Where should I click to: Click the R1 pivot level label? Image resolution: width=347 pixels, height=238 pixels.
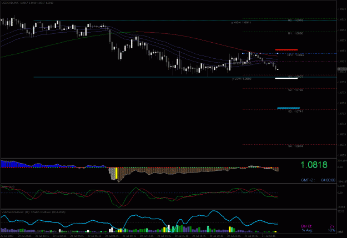click(295, 33)
